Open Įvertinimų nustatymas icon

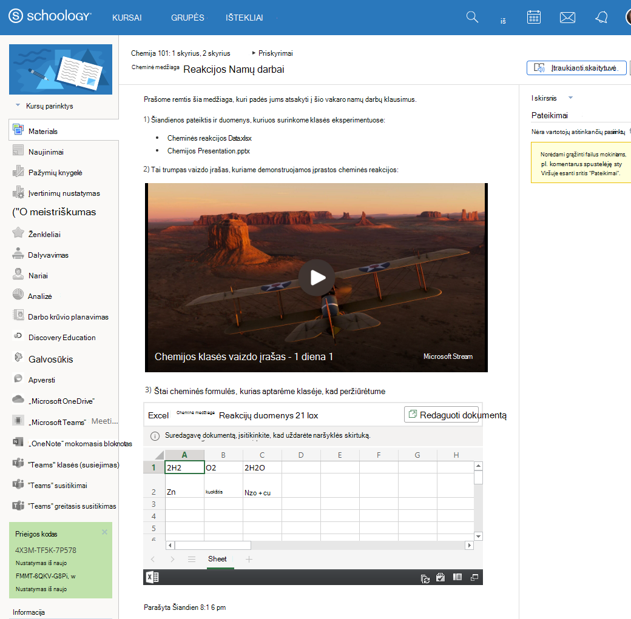[18, 192]
